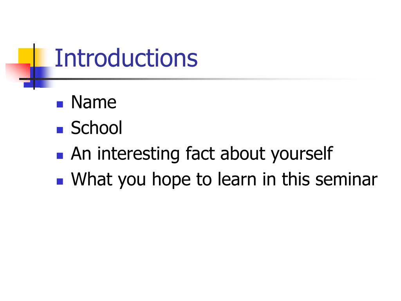Click the word 'hope' in fourth bullet
401x301 pixels.
[172, 180]
